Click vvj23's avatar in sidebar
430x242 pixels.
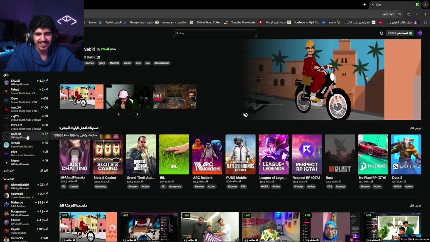[x=6, y=118]
